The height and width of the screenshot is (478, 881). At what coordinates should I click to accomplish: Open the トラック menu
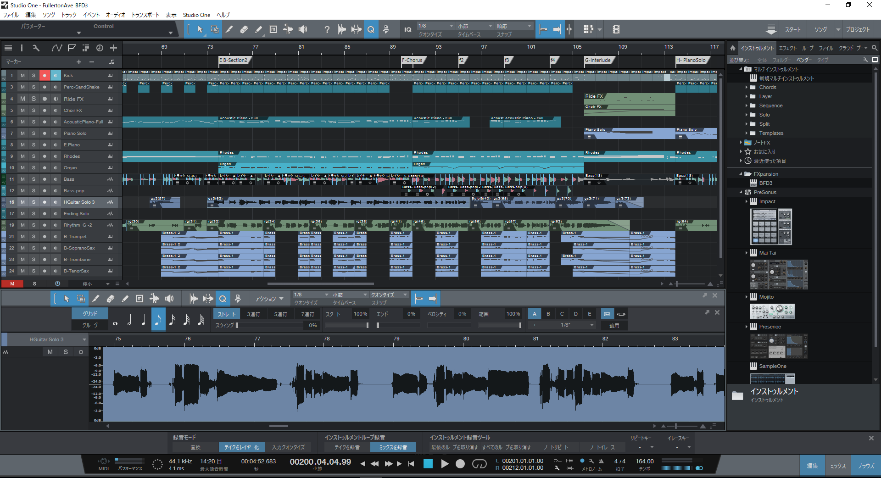69,15
